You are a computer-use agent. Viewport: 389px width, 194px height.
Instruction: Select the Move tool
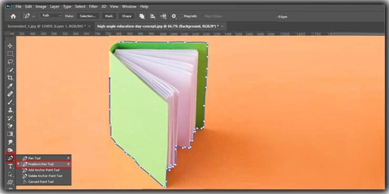point(10,46)
